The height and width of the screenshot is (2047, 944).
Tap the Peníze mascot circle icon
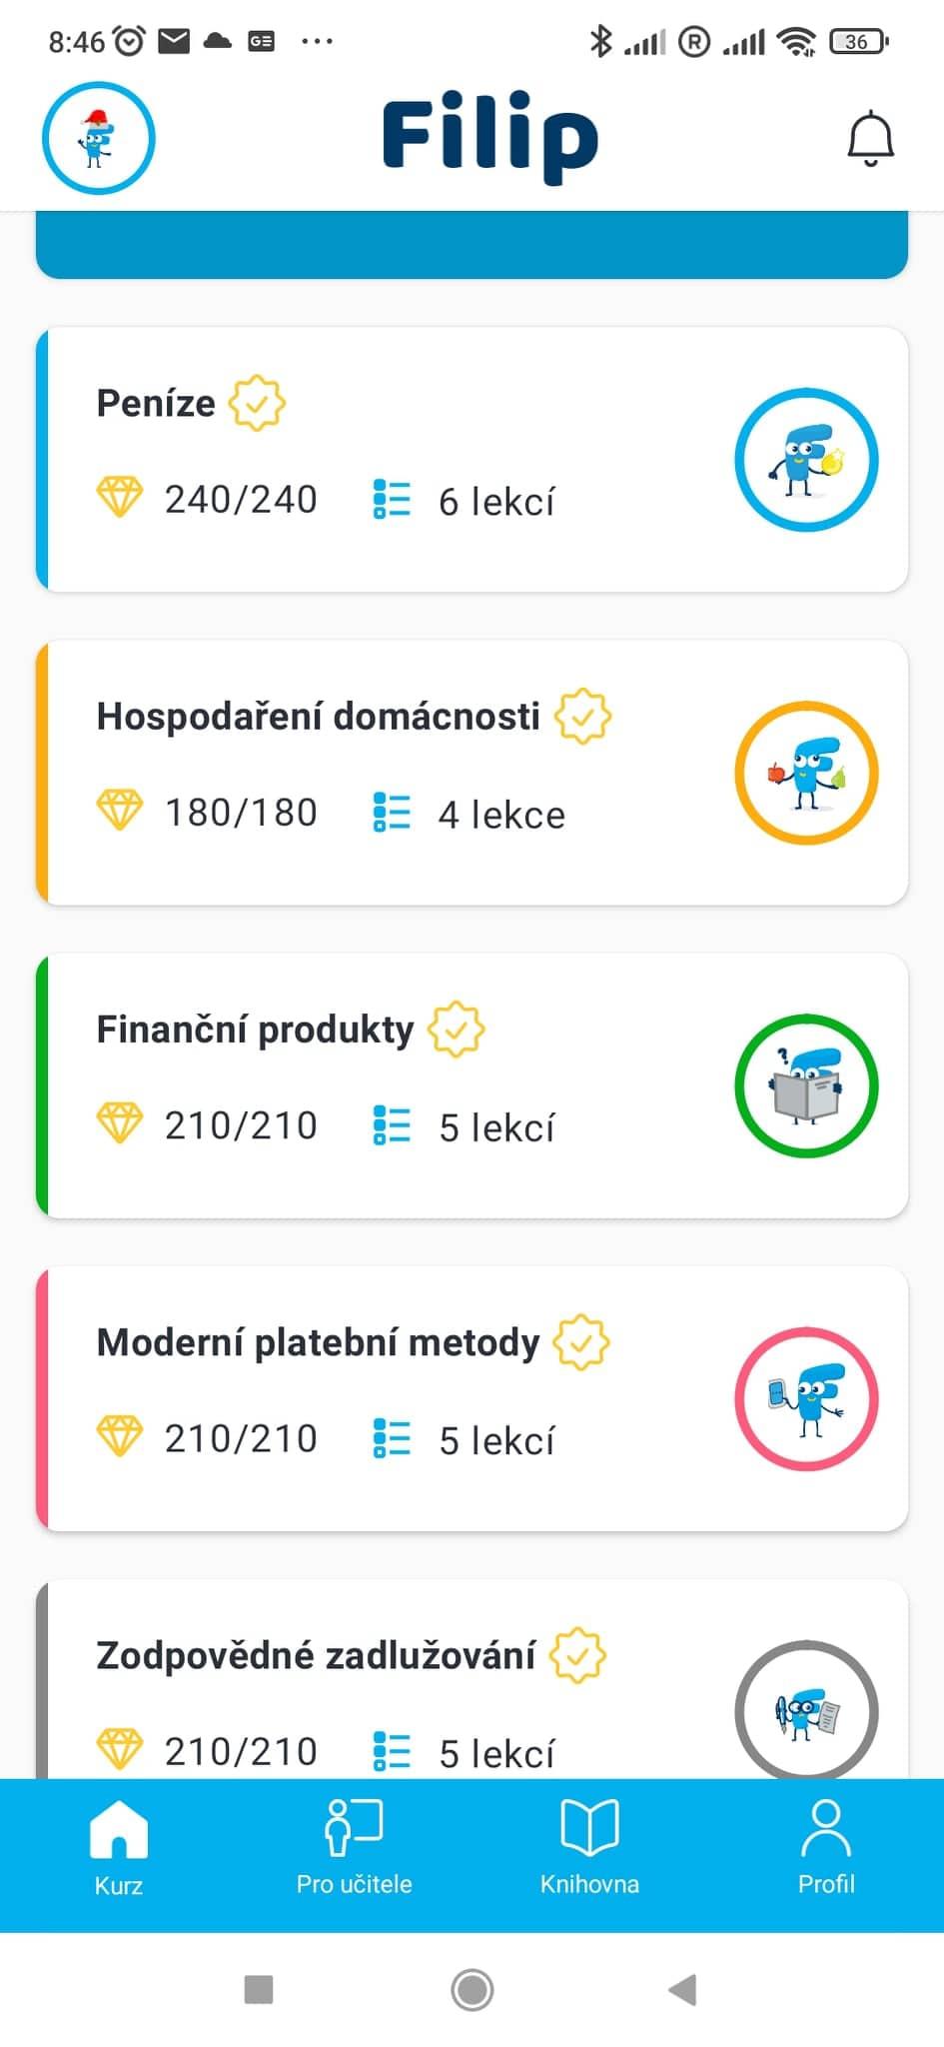[x=806, y=460]
